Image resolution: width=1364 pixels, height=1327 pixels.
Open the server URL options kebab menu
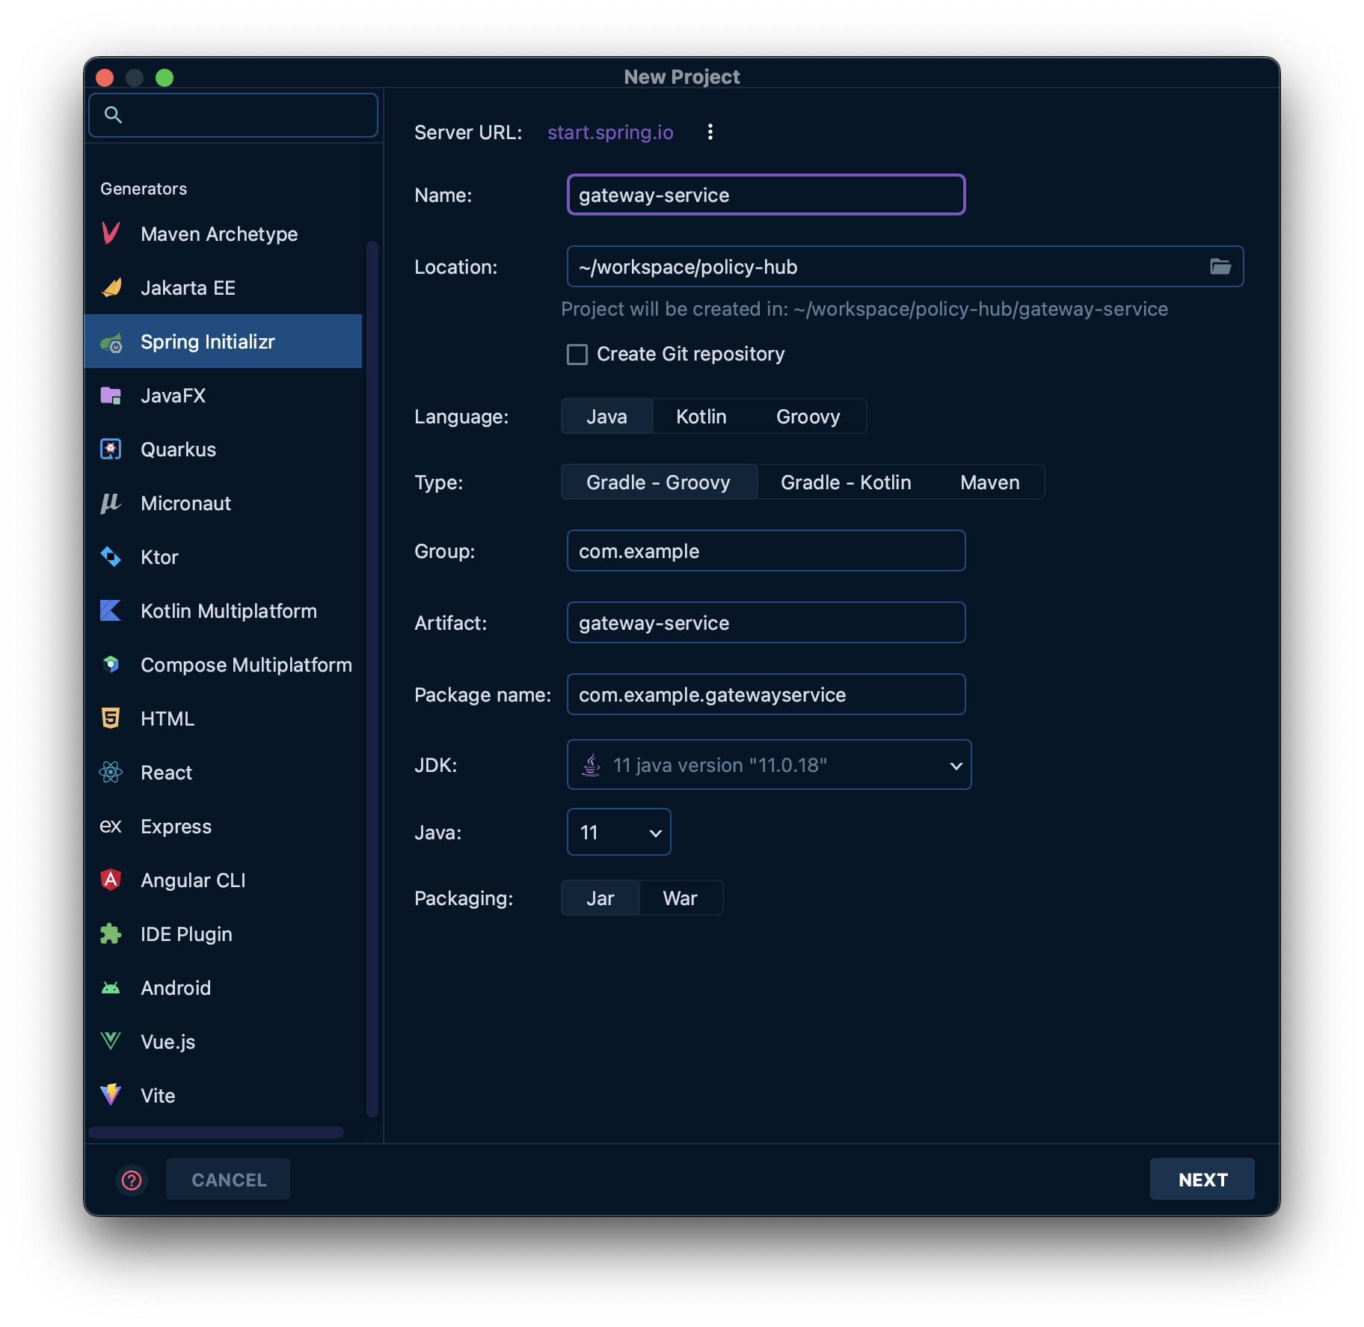[710, 132]
